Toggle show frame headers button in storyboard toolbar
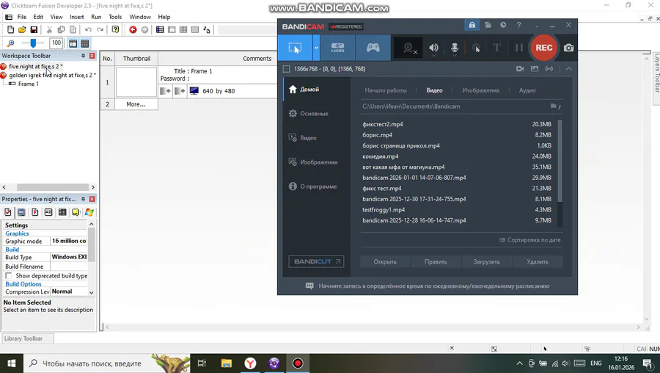The height and width of the screenshot is (373, 660). (x=73, y=43)
